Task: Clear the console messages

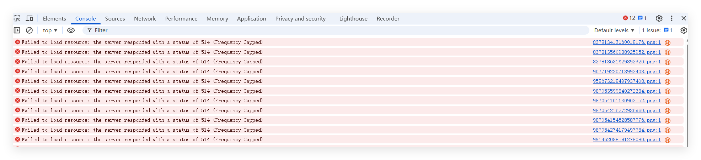Action: pyautogui.click(x=30, y=30)
